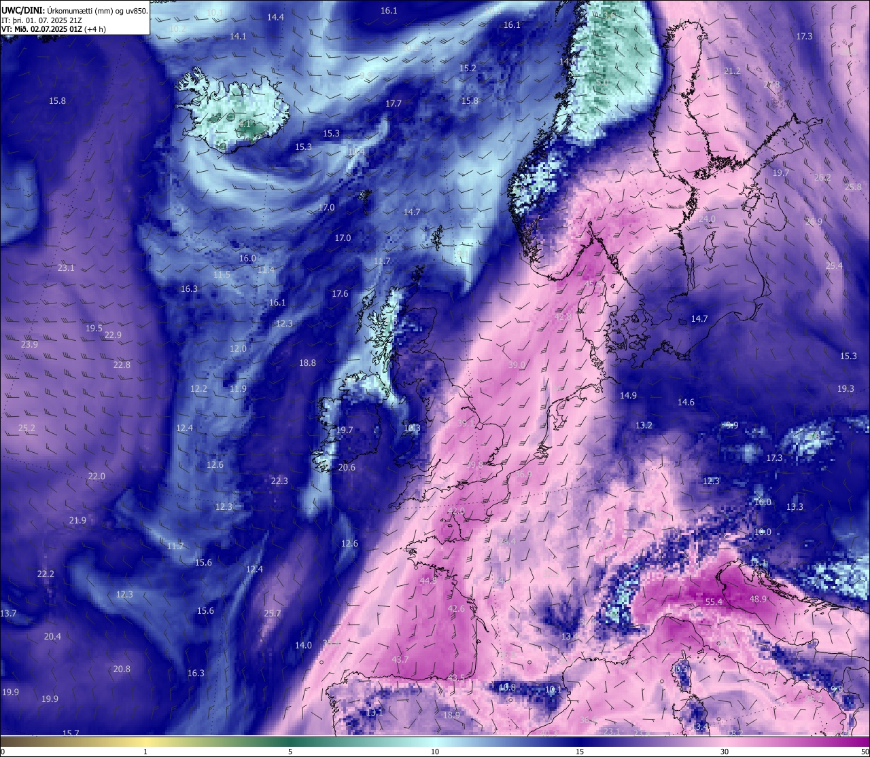Click the 25.8 value at the right edge
Screen dimensions: 870x757
tap(853, 187)
